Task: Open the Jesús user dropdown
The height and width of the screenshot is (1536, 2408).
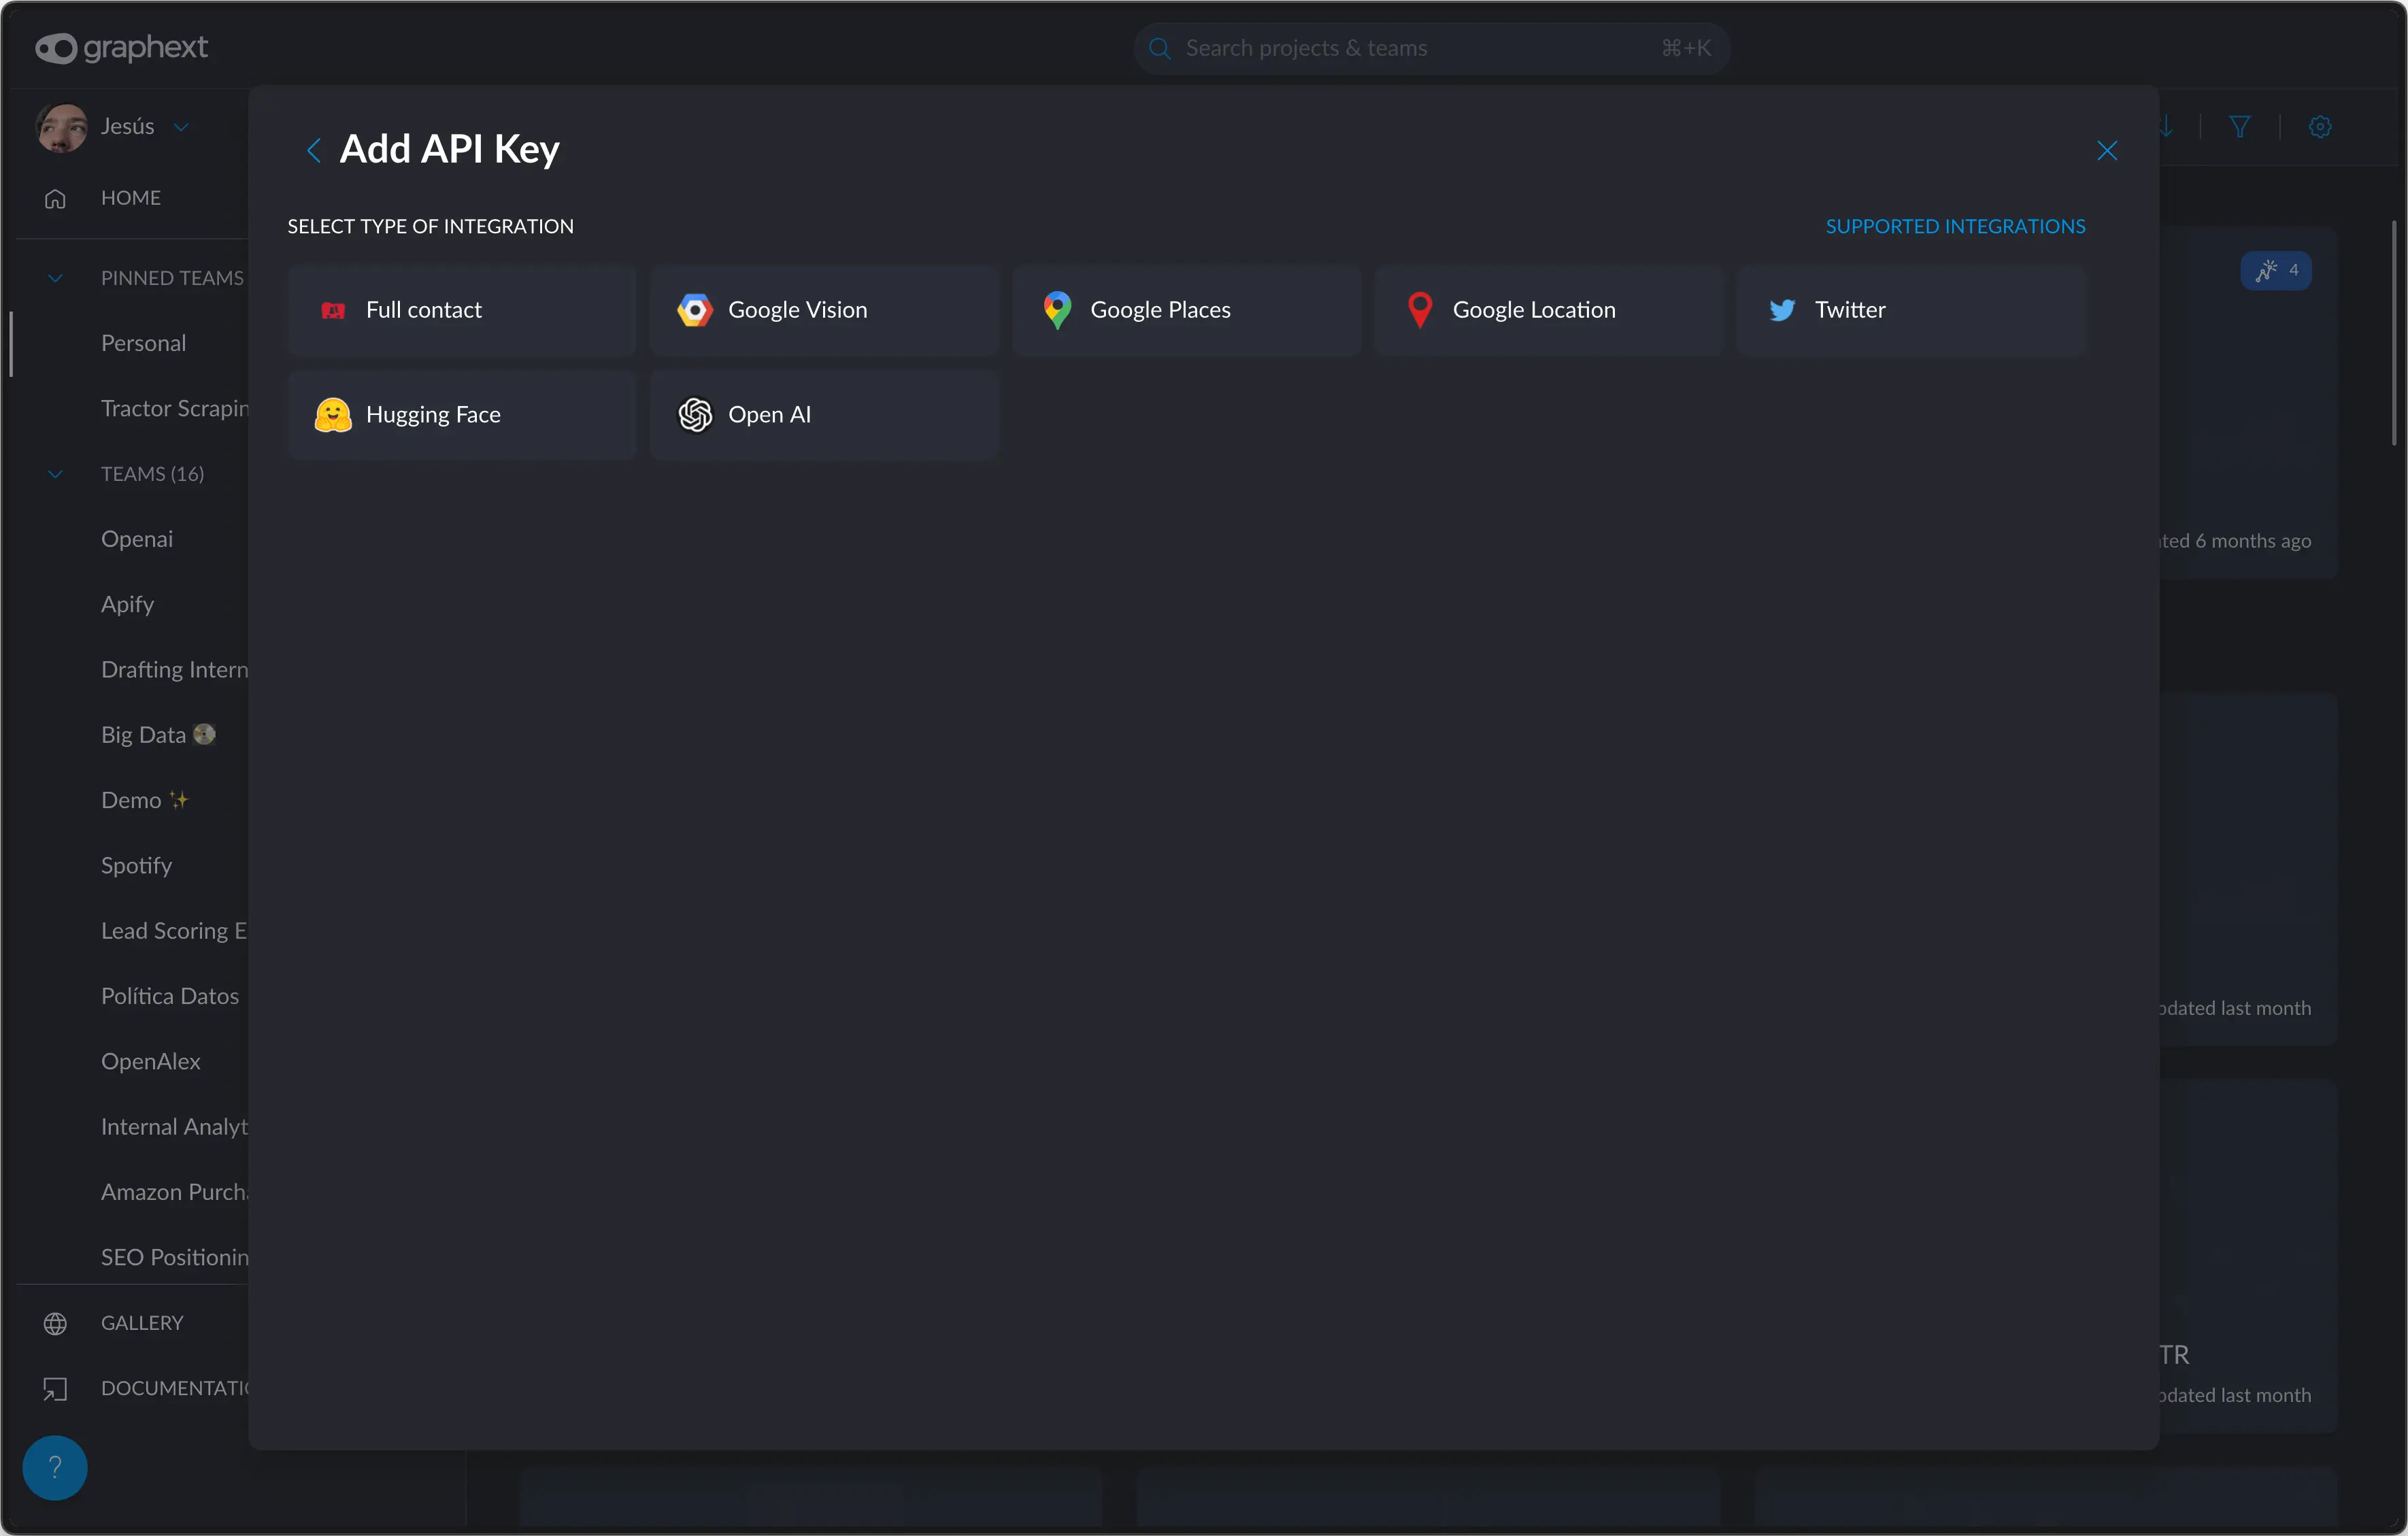Action: point(181,127)
